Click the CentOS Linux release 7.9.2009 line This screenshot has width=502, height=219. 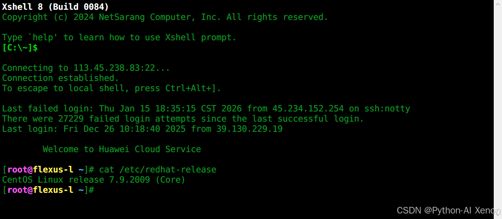(93, 180)
